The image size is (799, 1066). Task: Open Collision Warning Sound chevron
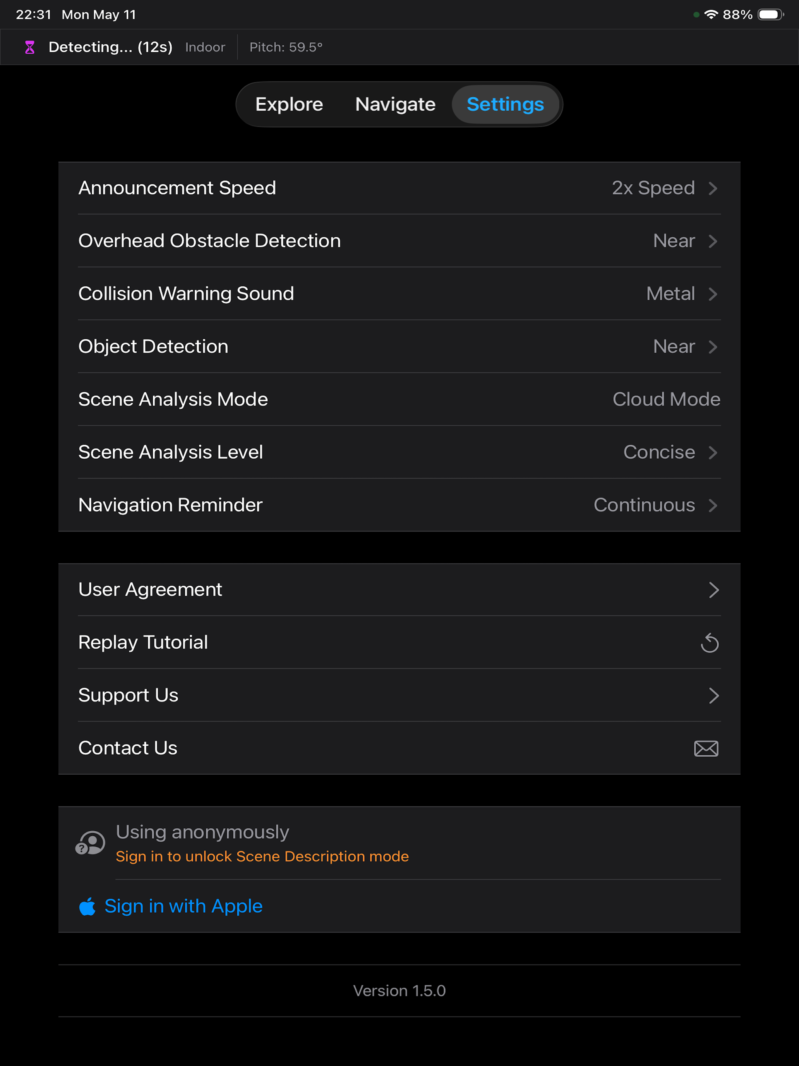[713, 294]
